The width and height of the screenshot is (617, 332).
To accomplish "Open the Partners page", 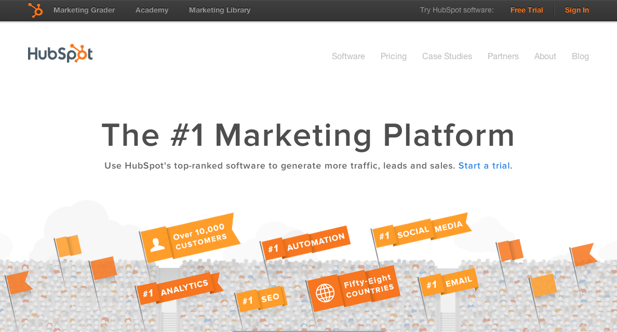I will 503,56.
